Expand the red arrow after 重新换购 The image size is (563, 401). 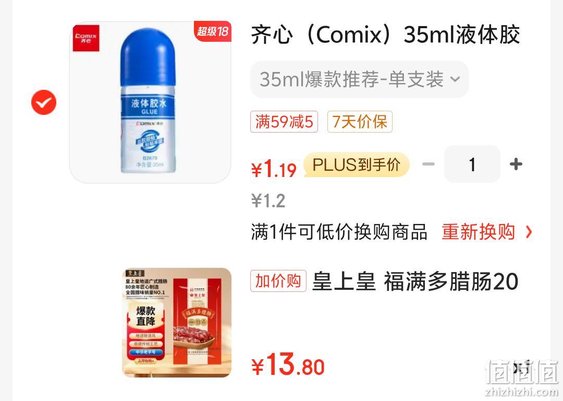pyautogui.click(x=529, y=232)
